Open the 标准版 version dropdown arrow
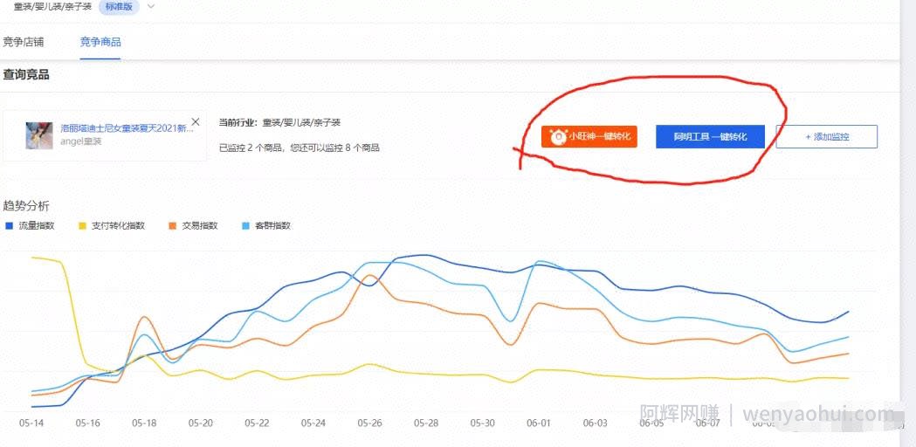 [151, 6]
